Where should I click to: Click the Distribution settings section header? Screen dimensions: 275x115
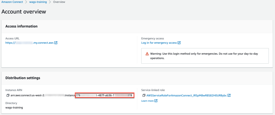[x=23, y=78]
